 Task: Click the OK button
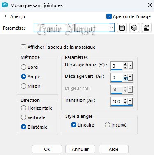pyautogui.click(x=47, y=149)
